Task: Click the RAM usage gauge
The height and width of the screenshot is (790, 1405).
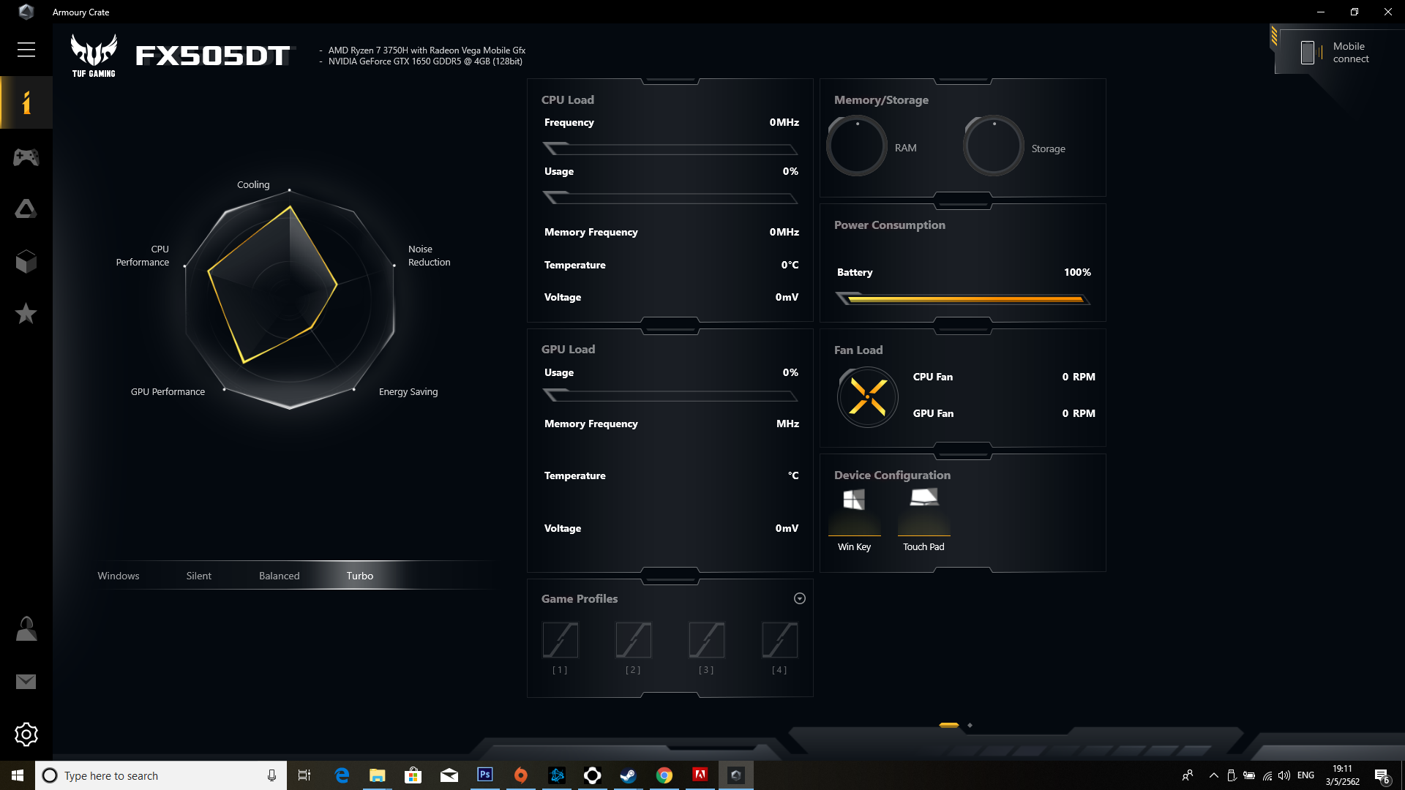Action: [x=857, y=146]
